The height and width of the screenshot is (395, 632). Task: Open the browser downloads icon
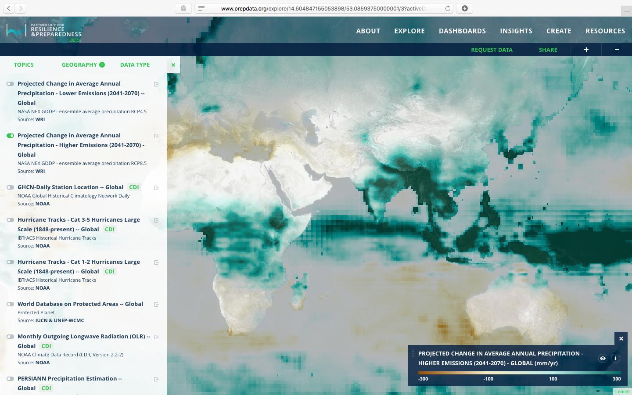click(465, 8)
